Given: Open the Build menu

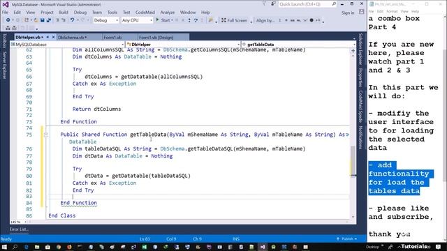Looking at the screenshot, I should coord(64,13).
